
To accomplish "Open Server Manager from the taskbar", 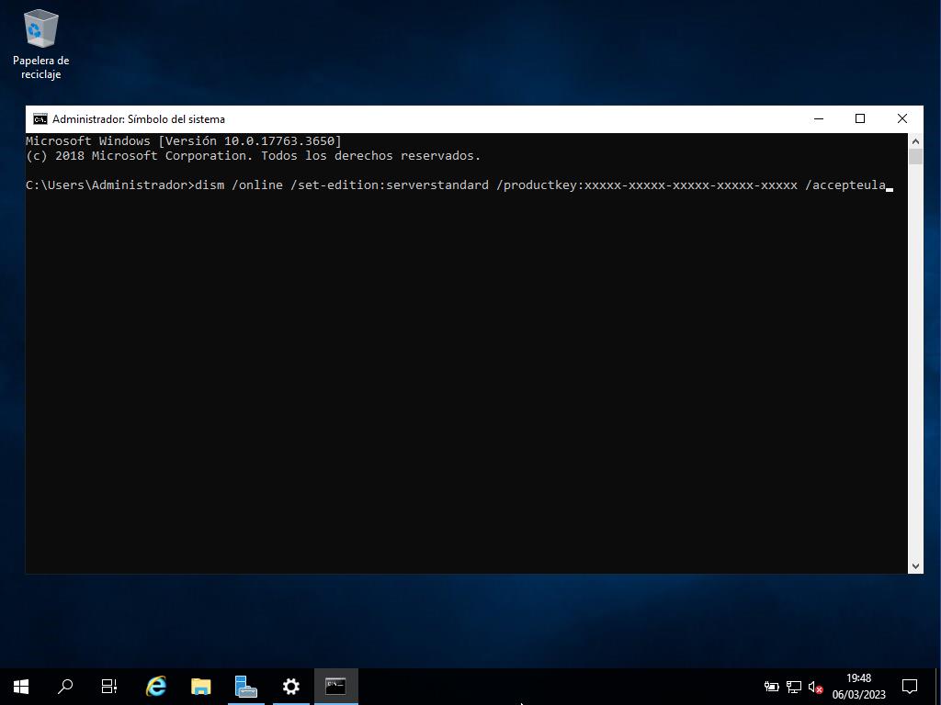I will click(x=245, y=686).
